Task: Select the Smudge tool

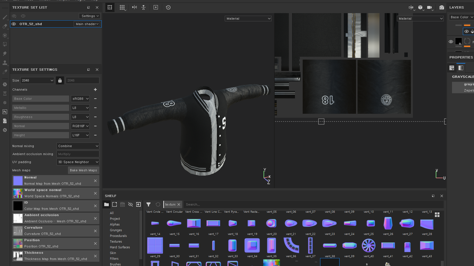Action: tap(5, 54)
